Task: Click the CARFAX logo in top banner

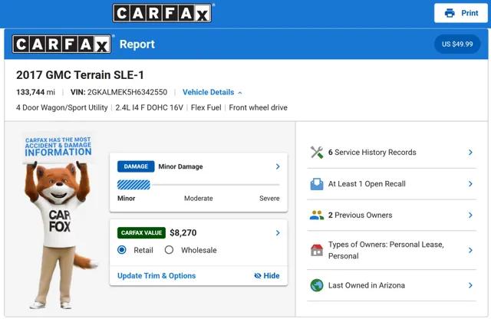Action: point(162,13)
